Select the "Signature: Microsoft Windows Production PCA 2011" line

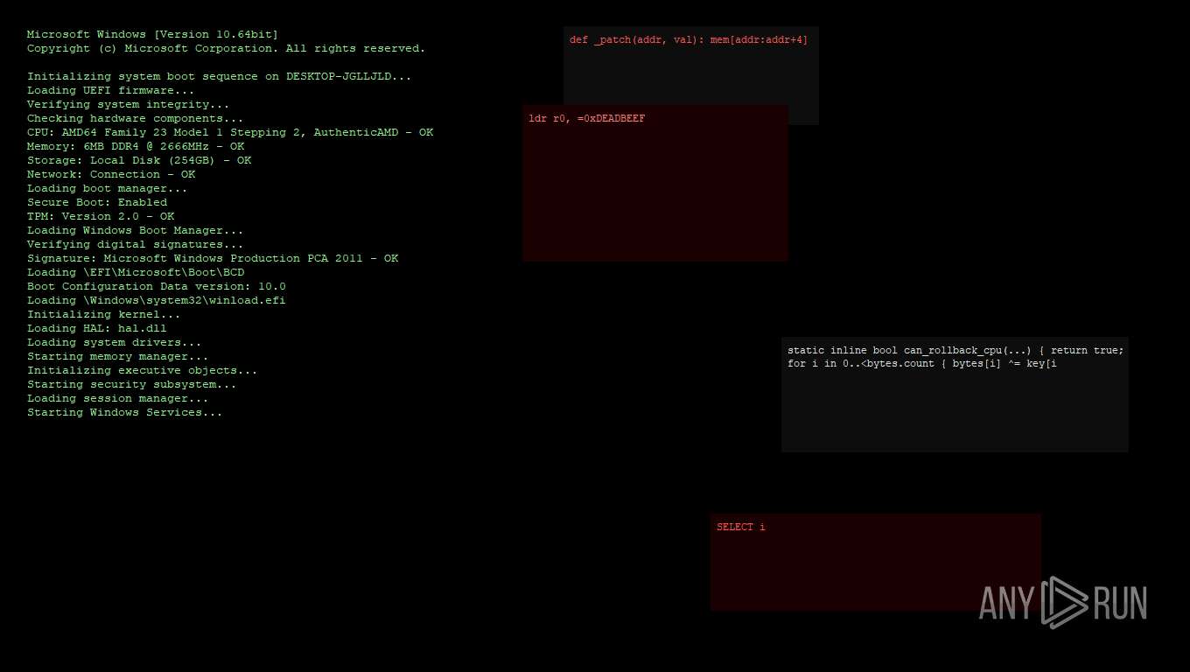tap(213, 259)
